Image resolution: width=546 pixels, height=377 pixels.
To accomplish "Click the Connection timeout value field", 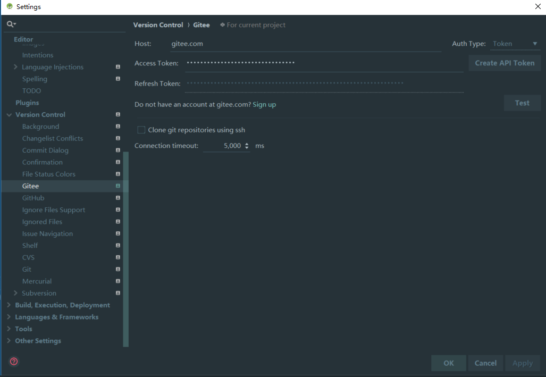I will pyautogui.click(x=223, y=146).
